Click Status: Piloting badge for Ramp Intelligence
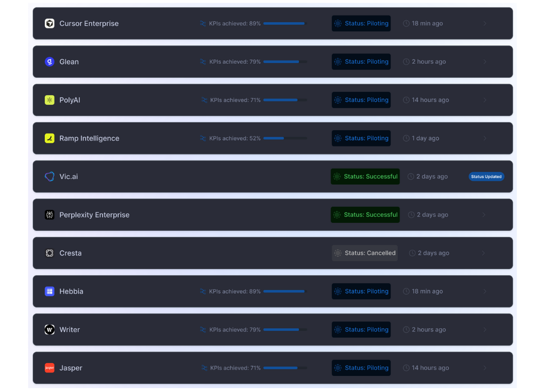The image size is (545, 391). click(x=361, y=138)
